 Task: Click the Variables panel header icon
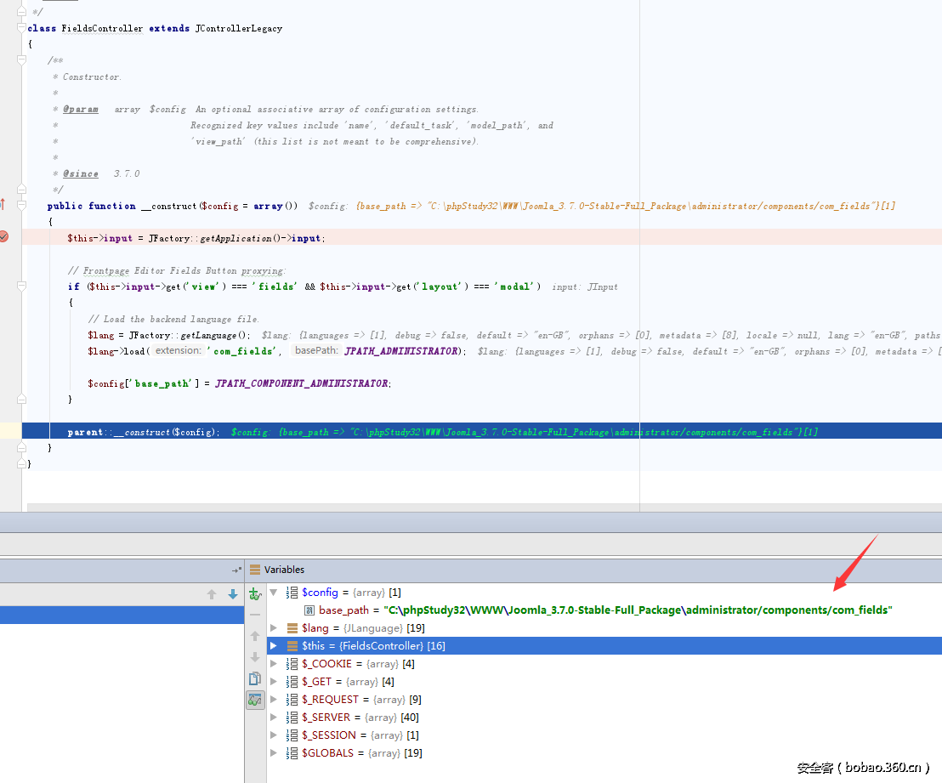(255, 570)
